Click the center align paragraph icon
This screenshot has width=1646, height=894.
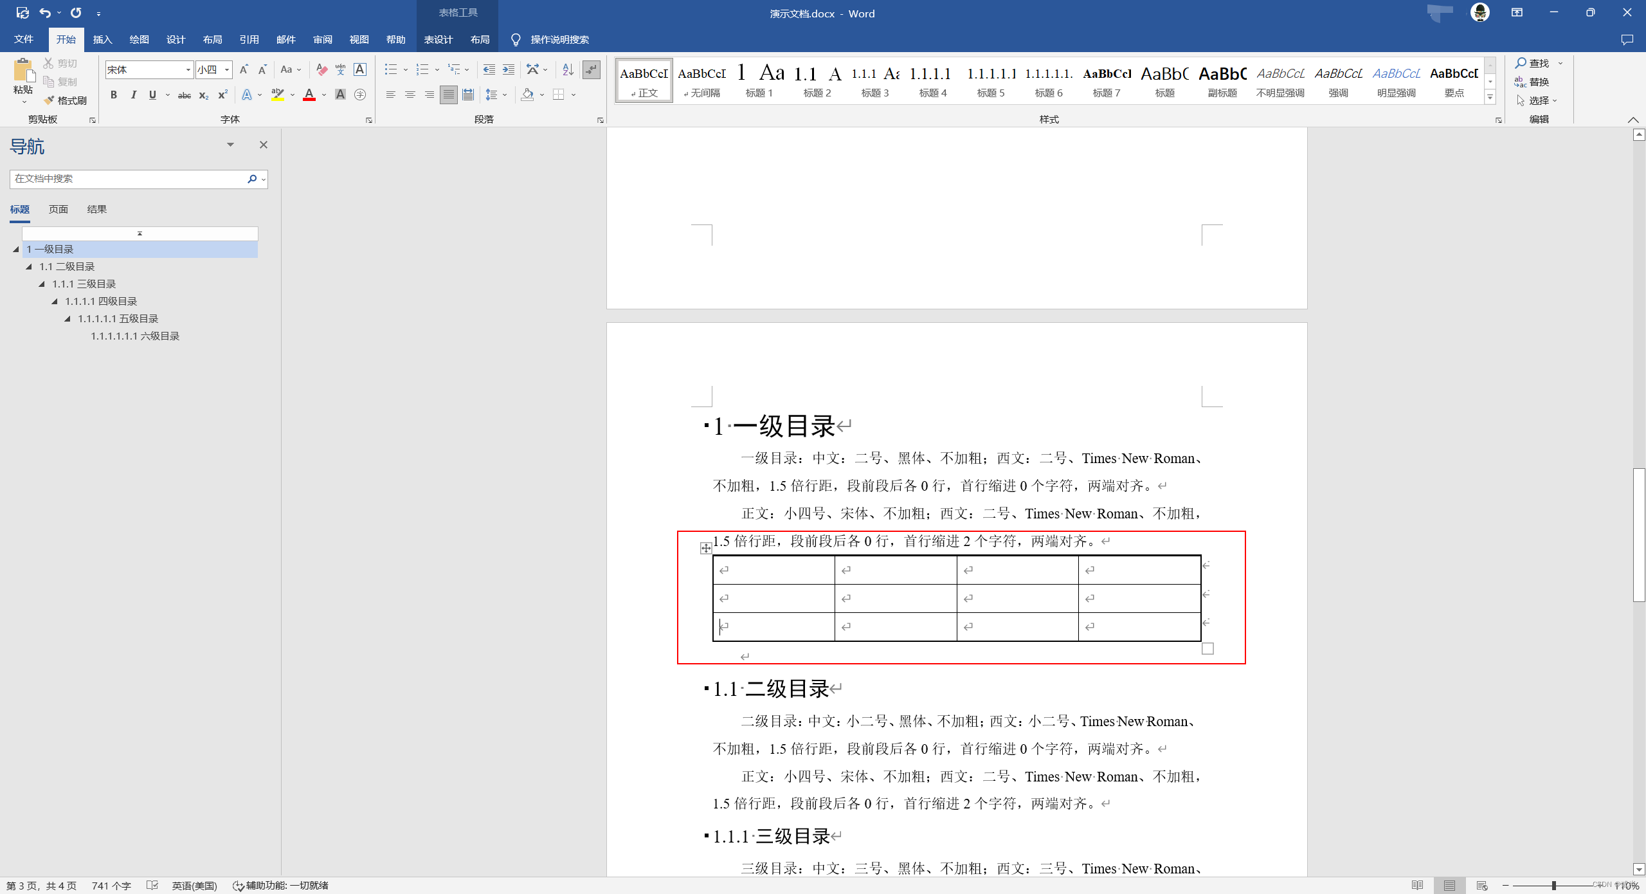tap(410, 95)
